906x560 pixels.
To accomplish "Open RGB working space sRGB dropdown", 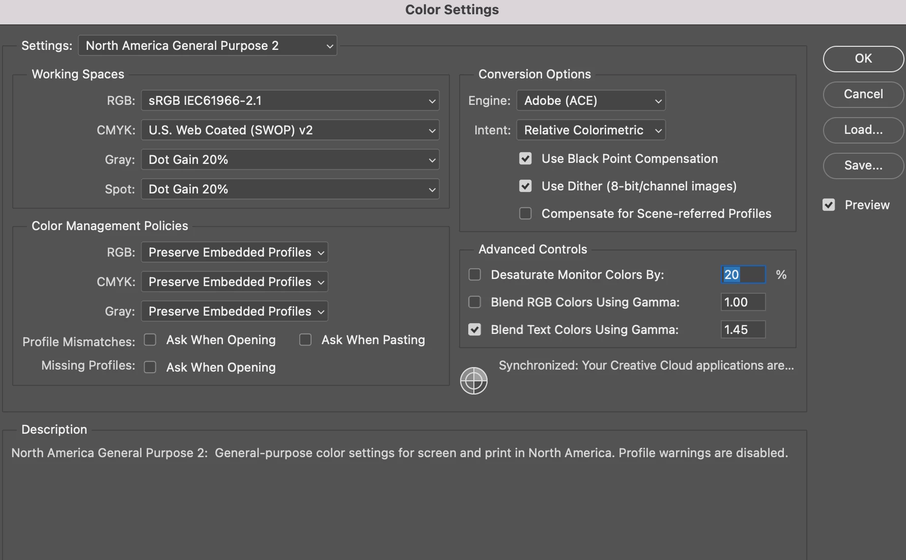I will (290, 101).
